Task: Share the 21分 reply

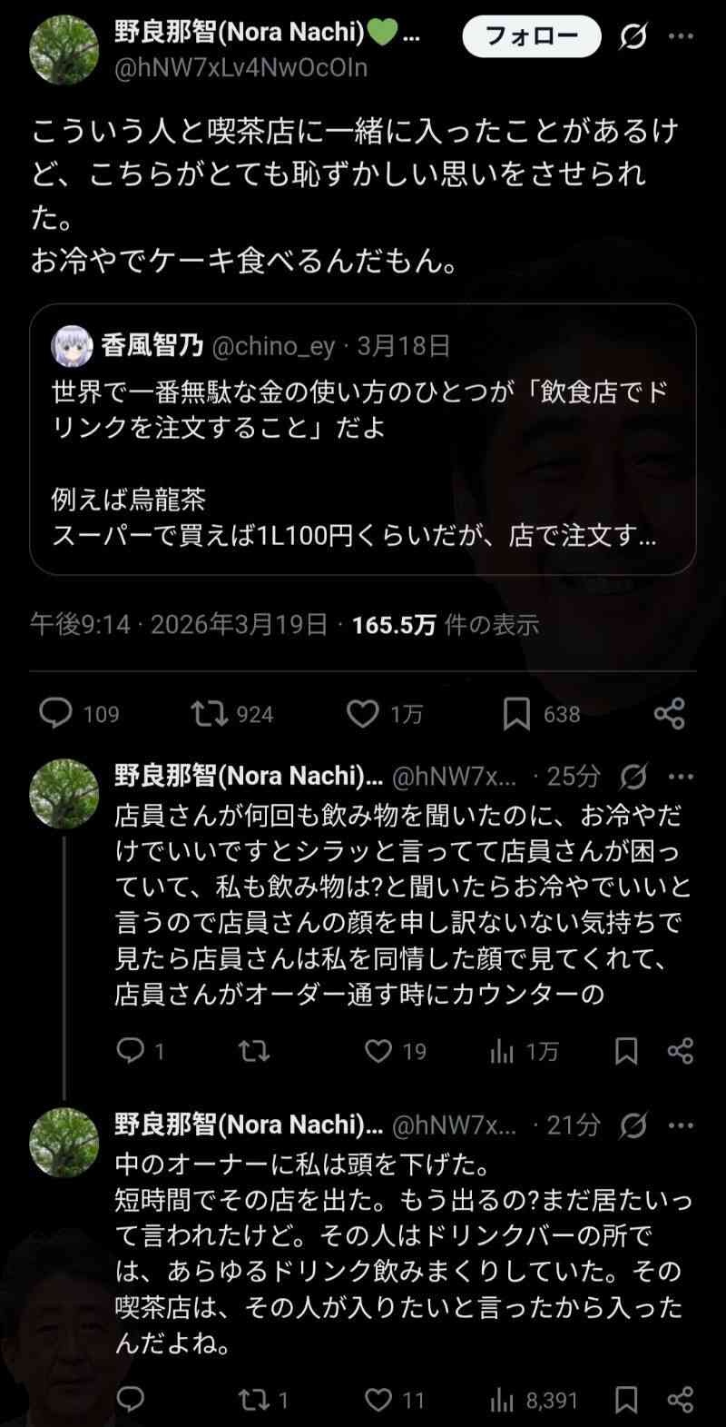Action: pyautogui.click(x=681, y=1400)
